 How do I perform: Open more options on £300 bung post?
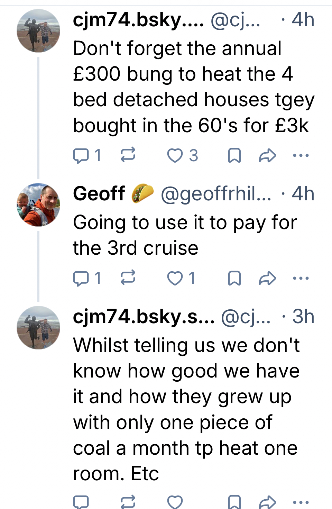(x=301, y=155)
